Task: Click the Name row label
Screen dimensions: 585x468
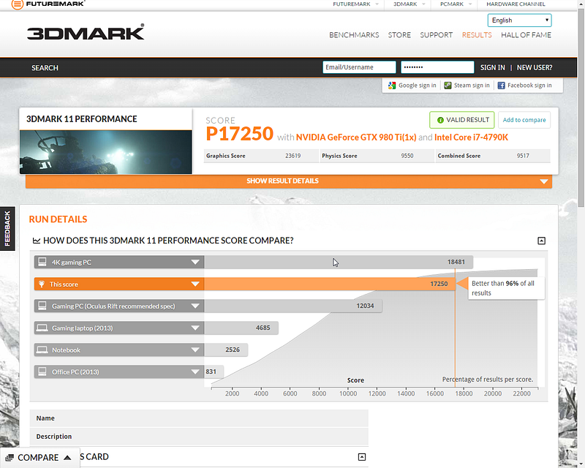Action: 45,418
